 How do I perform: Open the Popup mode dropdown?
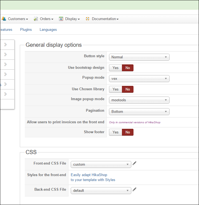(x=139, y=79)
